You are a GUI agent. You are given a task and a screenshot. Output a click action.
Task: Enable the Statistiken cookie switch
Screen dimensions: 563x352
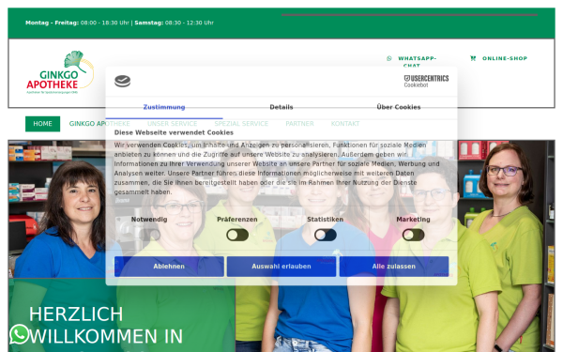point(326,236)
